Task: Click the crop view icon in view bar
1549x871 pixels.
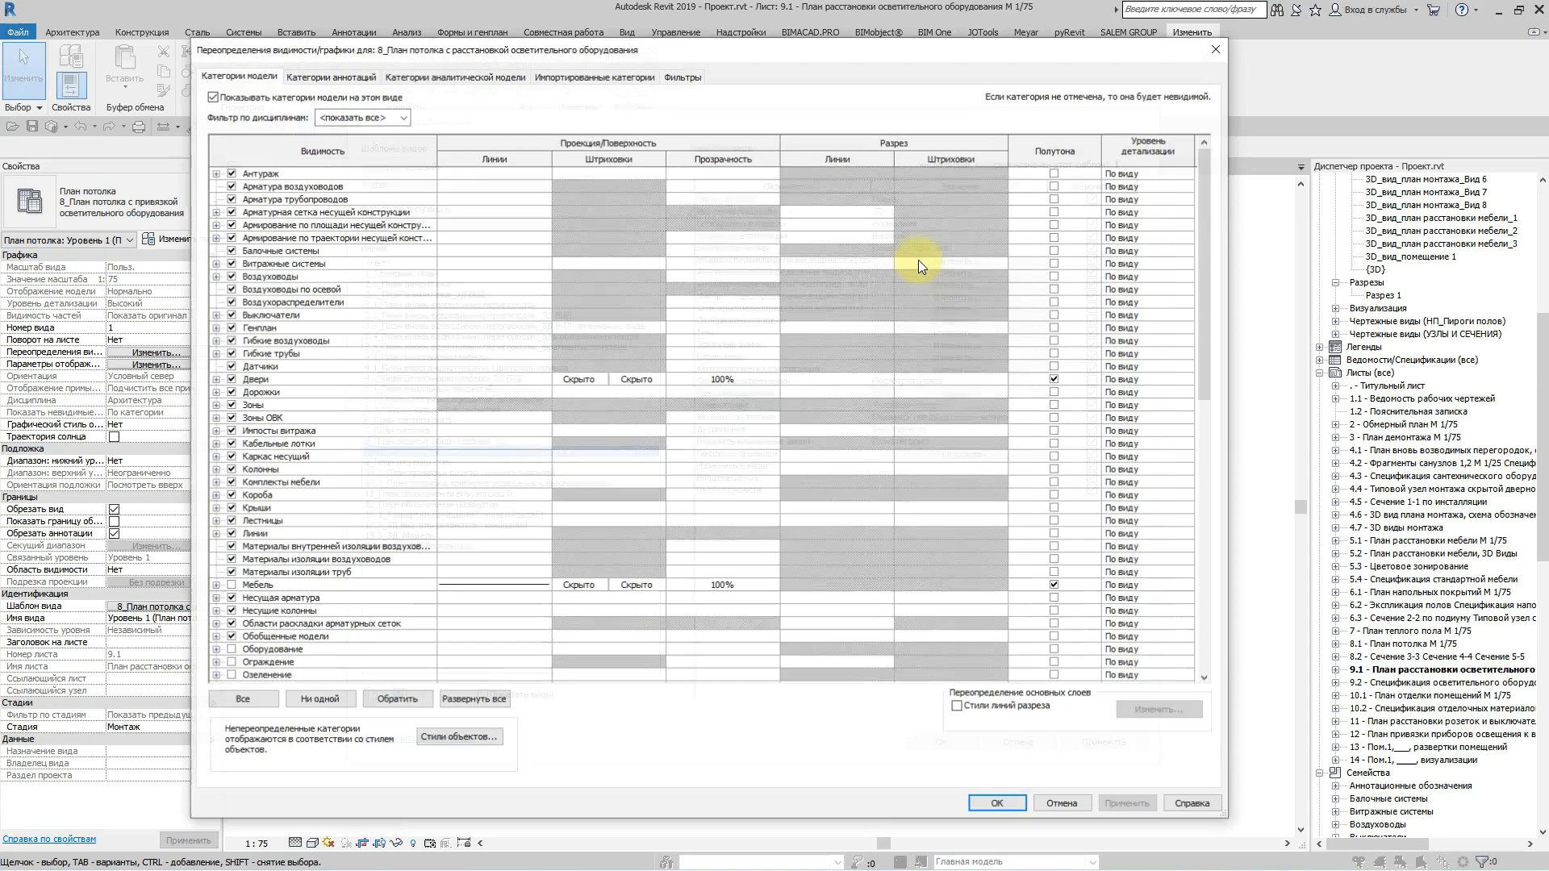Action: click(362, 843)
